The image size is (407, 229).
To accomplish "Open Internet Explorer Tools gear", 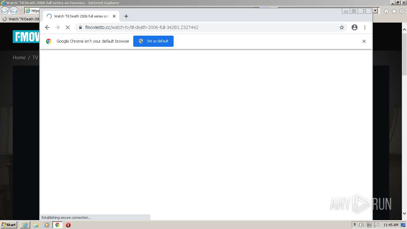I will click(x=402, y=11).
